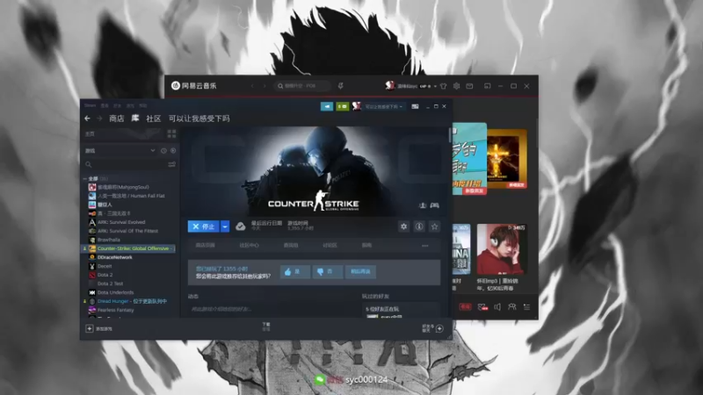Select Fearless Fantasy in game list
Viewport: 703px width, 395px height.
pos(112,310)
